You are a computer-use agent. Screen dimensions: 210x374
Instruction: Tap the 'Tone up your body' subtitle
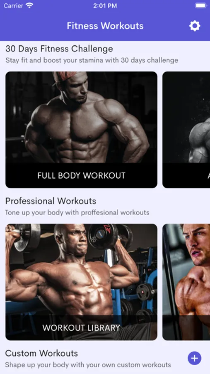(77, 212)
